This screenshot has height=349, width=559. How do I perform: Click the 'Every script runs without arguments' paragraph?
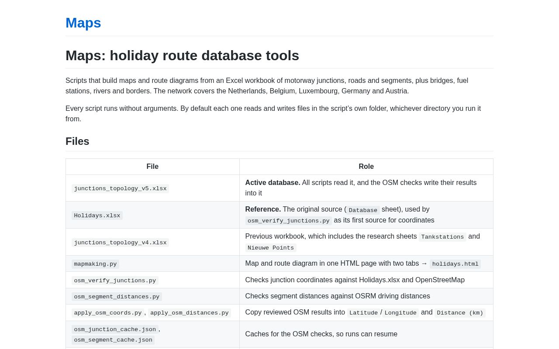pos(279,114)
